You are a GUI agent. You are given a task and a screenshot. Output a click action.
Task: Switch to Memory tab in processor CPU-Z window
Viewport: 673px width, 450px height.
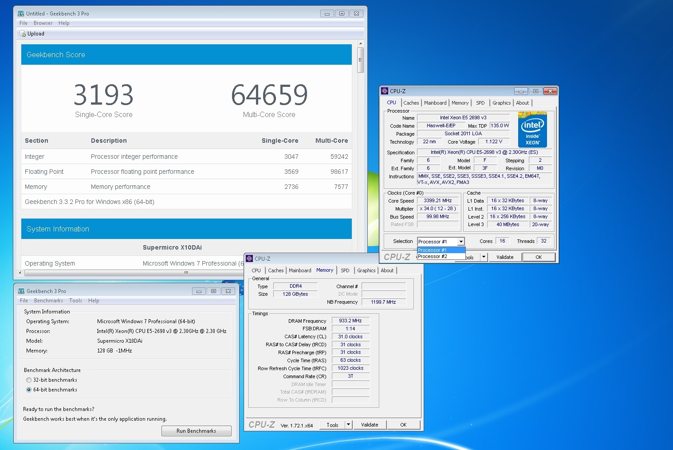pyautogui.click(x=460, y=103)
